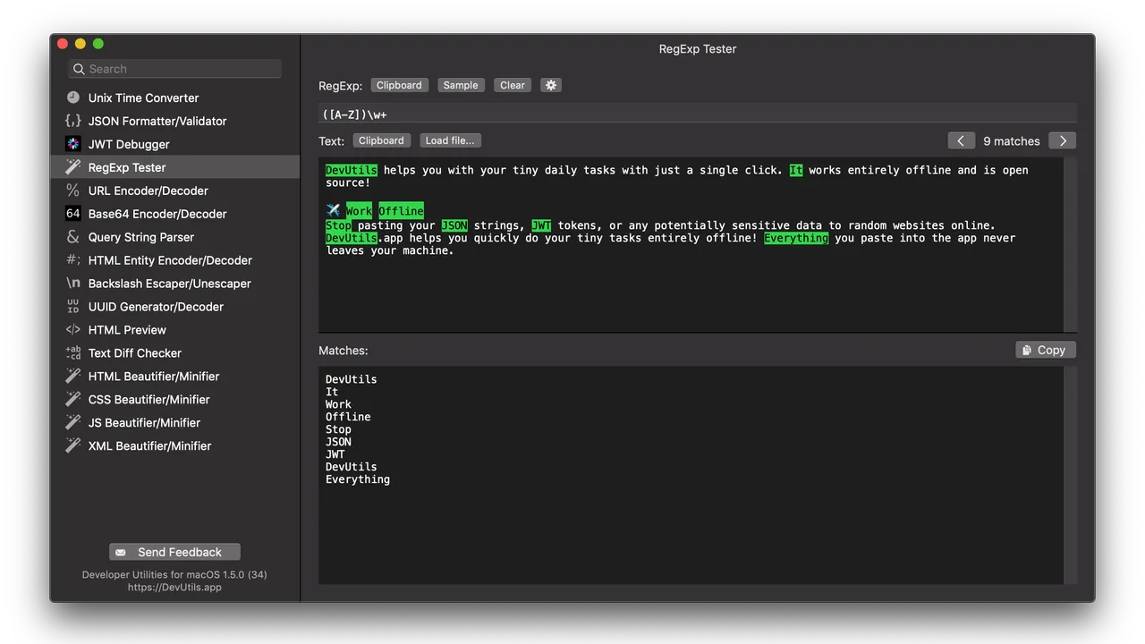Click the 'Work' entry in Matches list

tap(338, 404)
